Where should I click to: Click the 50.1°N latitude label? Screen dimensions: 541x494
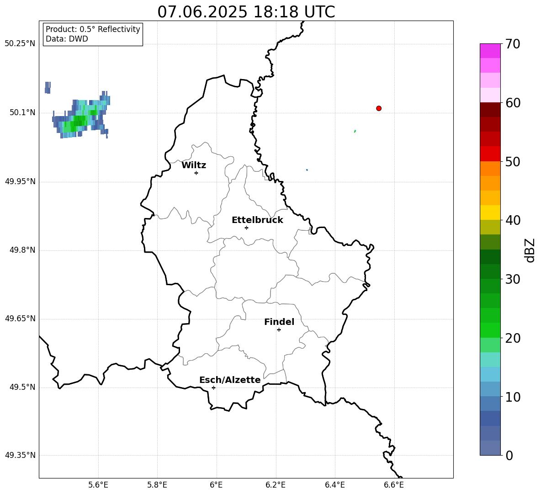[x=22, y=113]
